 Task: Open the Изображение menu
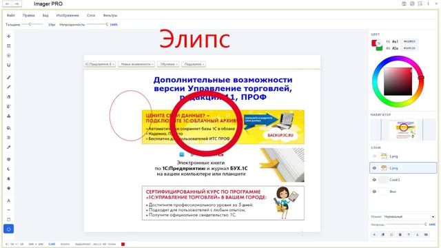point(68,15)
